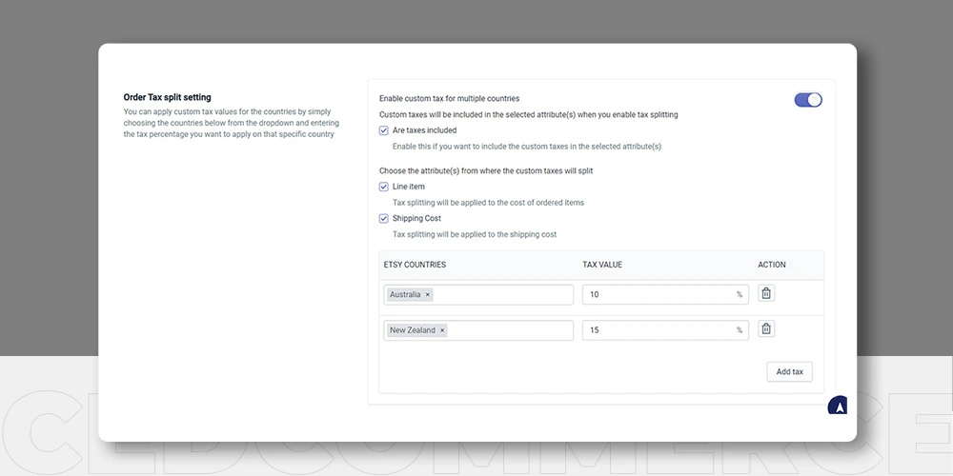Click the ACTION column header
Viewport: 953px width, 476px height.
772,265
